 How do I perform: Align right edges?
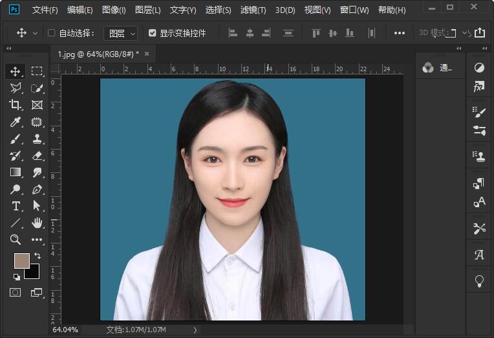coord(266,33)
